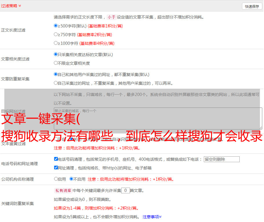Click the red (基础费率2积分/篇) text
This screenshot has width=264, height=222.
click(94, 35)
